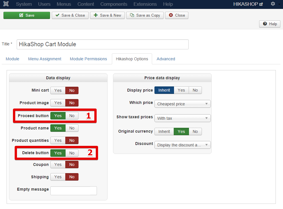Viewport: 283px width, 209px height.
Task: Set Proceed button to No
Action: [72, 116]
